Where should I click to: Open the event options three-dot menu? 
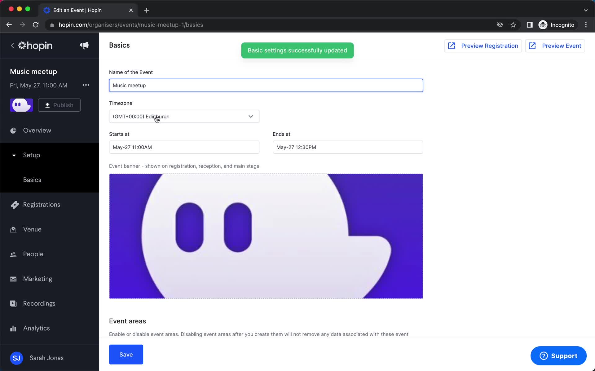pos(86,85)
